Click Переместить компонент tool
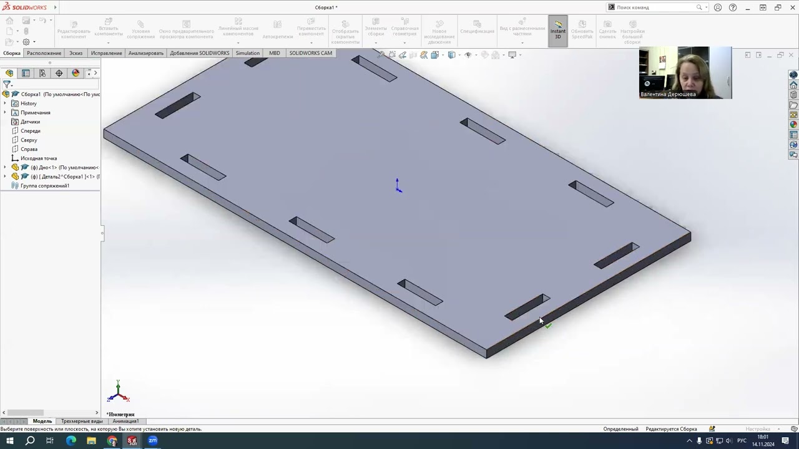This screenshot has width=799, height=449. coord(311,28)
